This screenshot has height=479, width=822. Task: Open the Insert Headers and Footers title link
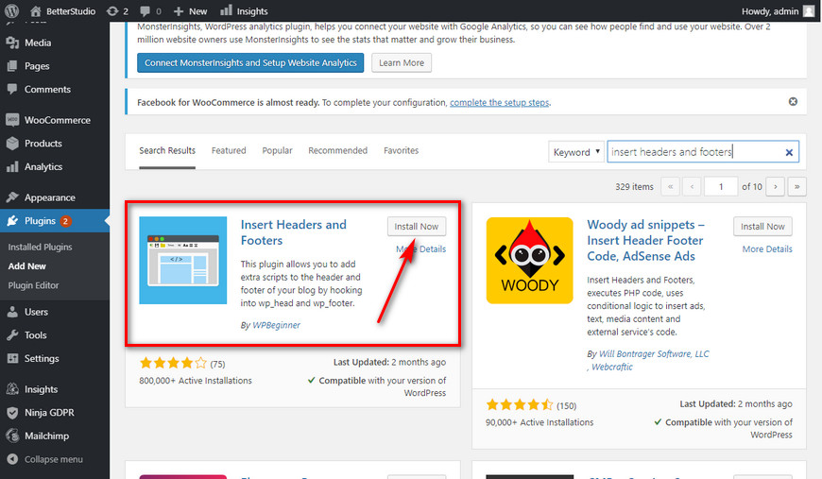pyautogui.click(x=294, y=232)
